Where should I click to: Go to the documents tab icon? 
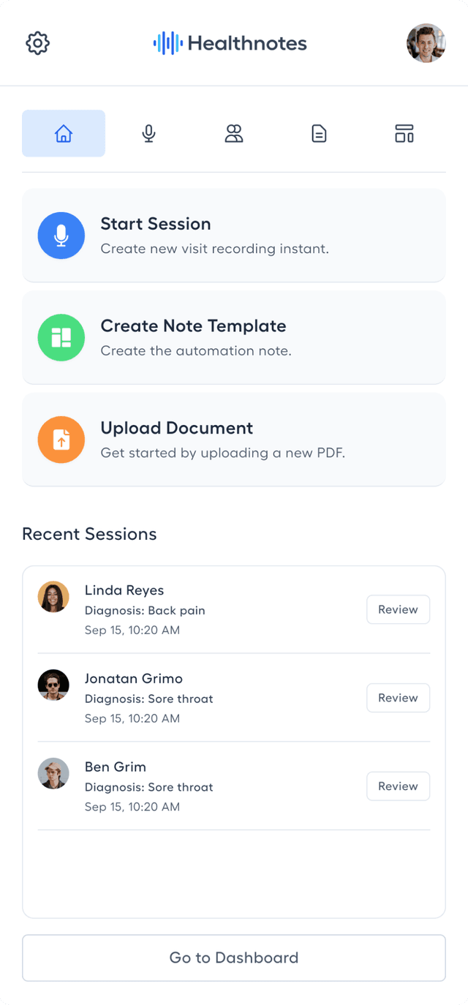319,134
